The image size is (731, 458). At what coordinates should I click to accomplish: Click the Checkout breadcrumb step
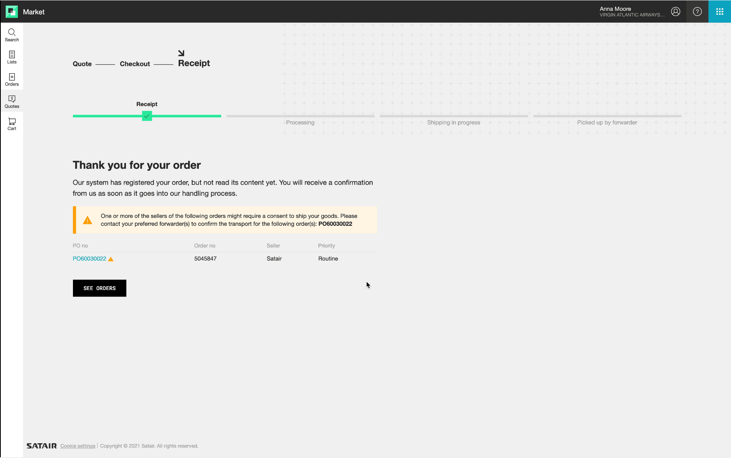[x=135, y=64]
